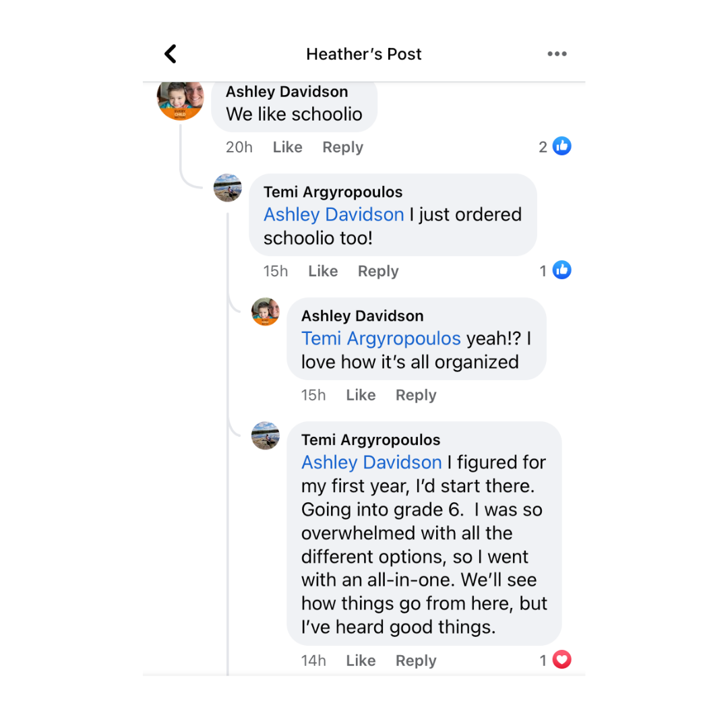Open Temi's avatar beside the longest reply
Viewport: 728px width, 728px height.
(266, 436)
